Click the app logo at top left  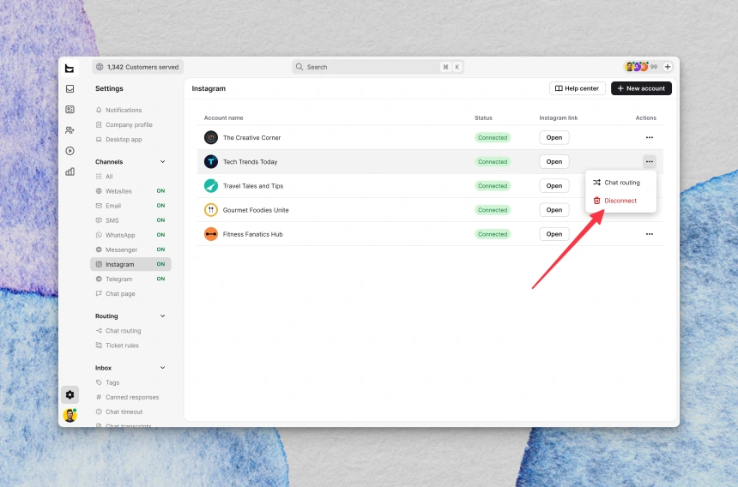(x=70, y=69)
